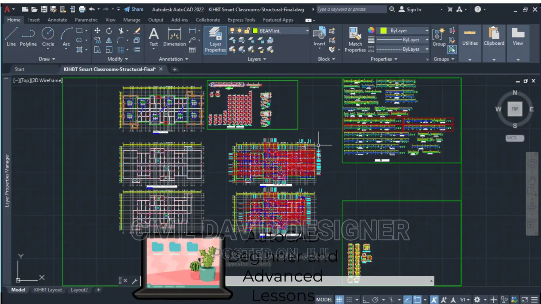
Task: Toggle annotation objects visibility in status bar
Action: tap(434, 300)
